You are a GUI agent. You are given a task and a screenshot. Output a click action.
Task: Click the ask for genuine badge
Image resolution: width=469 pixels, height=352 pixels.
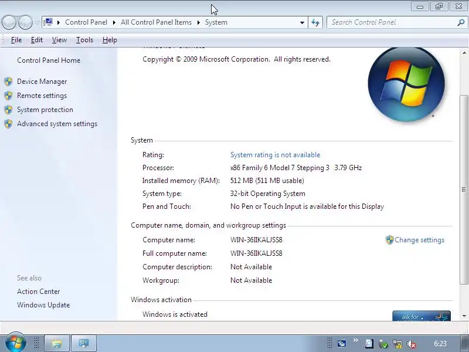point(422,316)
